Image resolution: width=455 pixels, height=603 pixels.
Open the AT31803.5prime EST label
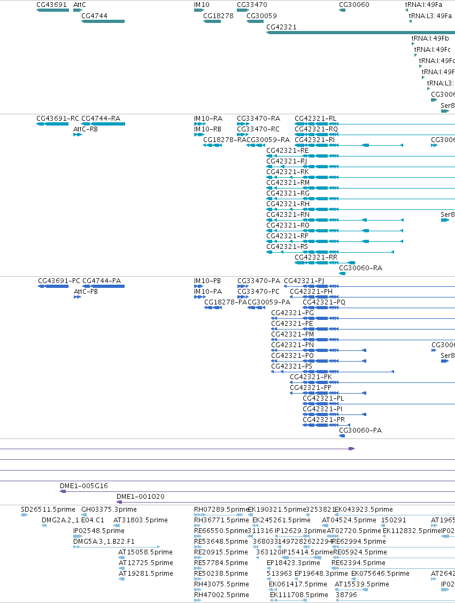click(141, 520)
